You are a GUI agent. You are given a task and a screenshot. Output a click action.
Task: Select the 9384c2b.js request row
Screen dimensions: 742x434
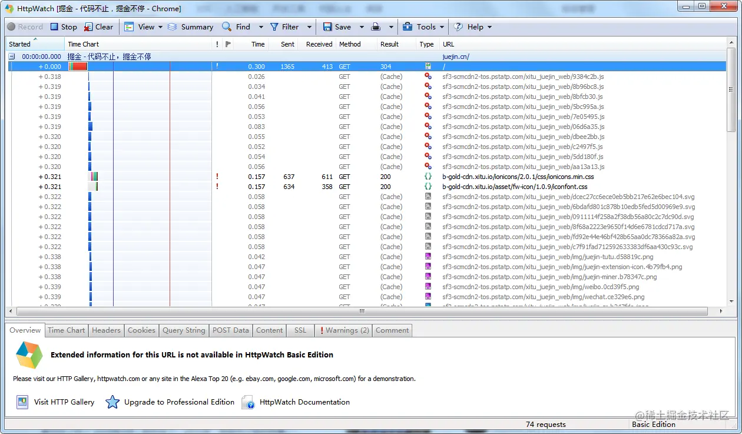pyautogui.click(x=367, y=77)
